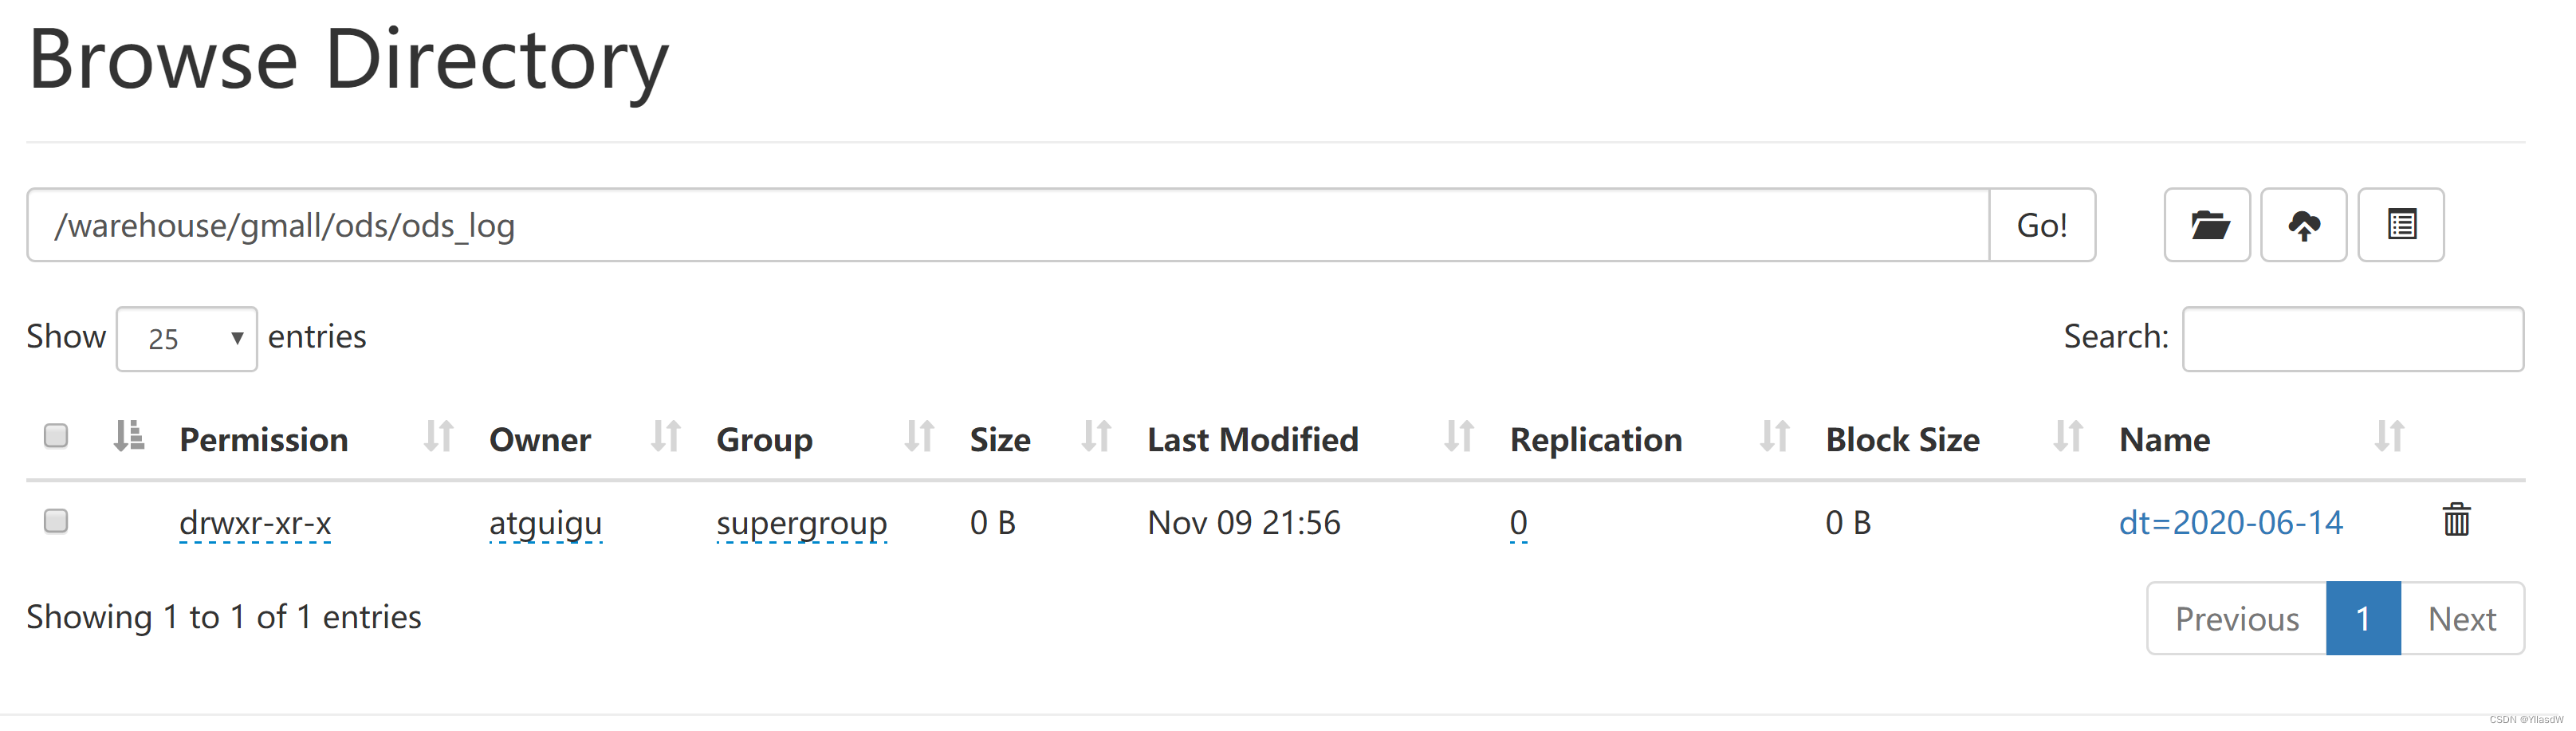This screenshot has height=731, width=2576.
Task: Click the Go! button
Action: coord(2042,225)
